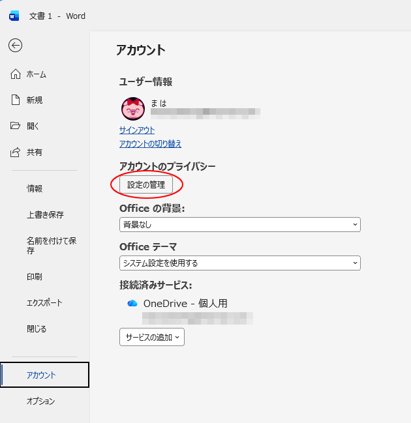Click the open folder icon
411x423 pixels.
(15, 126)
